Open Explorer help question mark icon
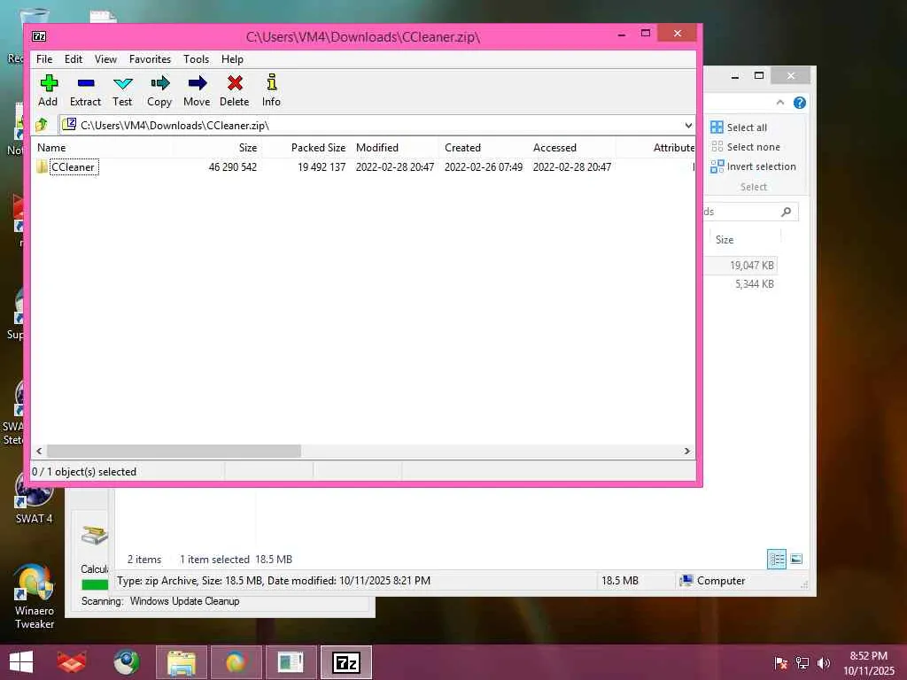This screenshot has height=680, width=907. (x=800, y=103)
